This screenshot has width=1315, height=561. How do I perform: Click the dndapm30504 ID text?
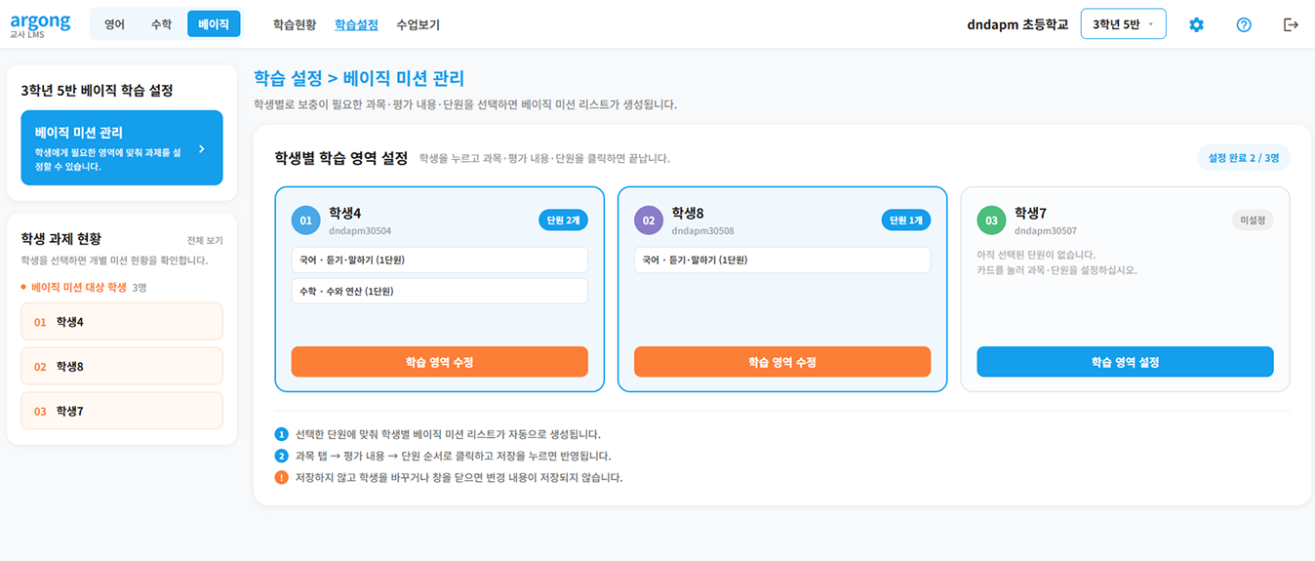point(360,231)
